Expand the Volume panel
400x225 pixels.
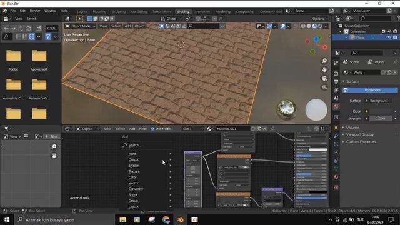tap(352, 127)
